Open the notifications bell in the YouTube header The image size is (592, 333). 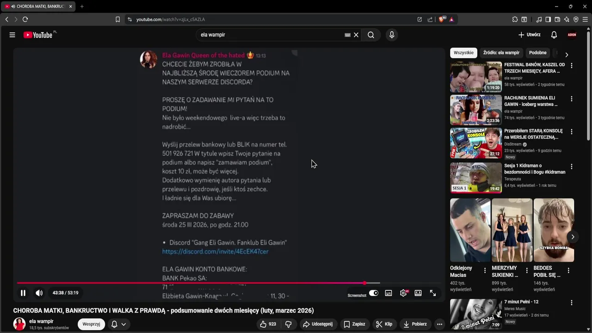pyautogui.click(x=554, y=35)
